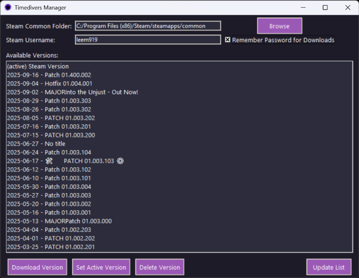Click the Browse button
359x278 pixels.
tap(280, 26)
